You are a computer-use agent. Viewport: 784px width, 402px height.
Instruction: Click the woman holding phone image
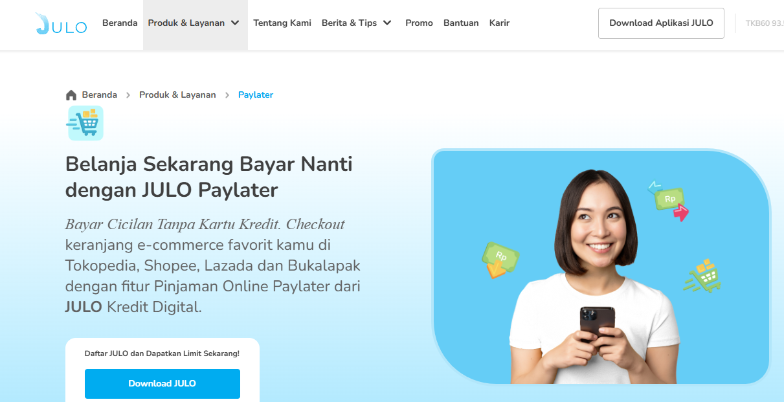click(x=601, y=266)
